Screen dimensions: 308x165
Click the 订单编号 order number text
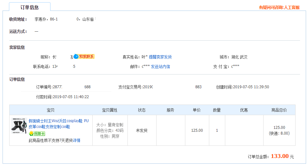pos(63,87)
